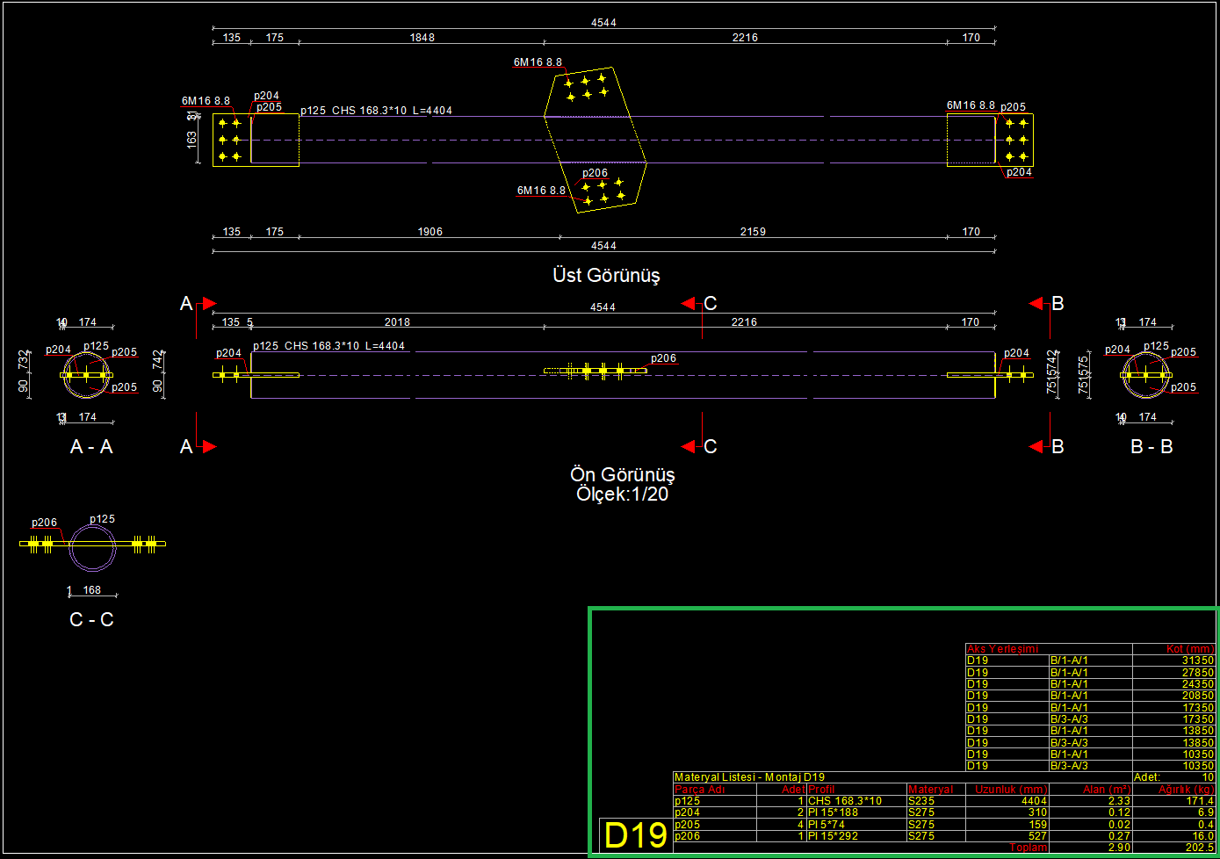
Task: Click the Ölçek:1/20 scale text
Action: 622,494
